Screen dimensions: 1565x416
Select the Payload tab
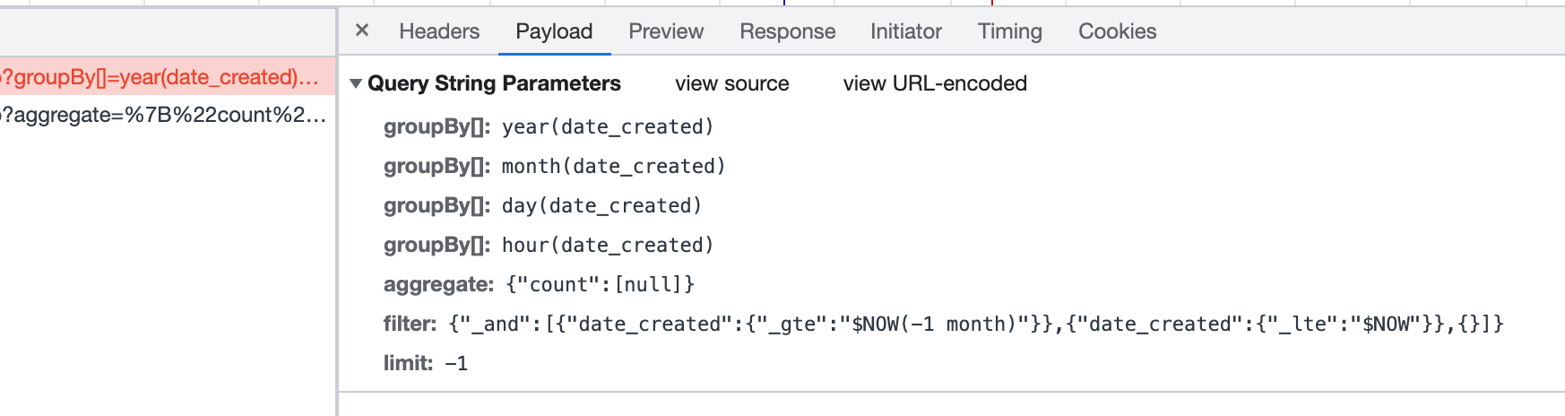554,31
